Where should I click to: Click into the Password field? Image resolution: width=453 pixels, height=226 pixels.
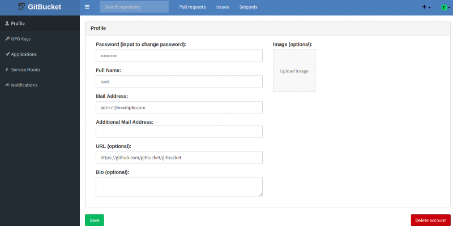pos(179,55)
